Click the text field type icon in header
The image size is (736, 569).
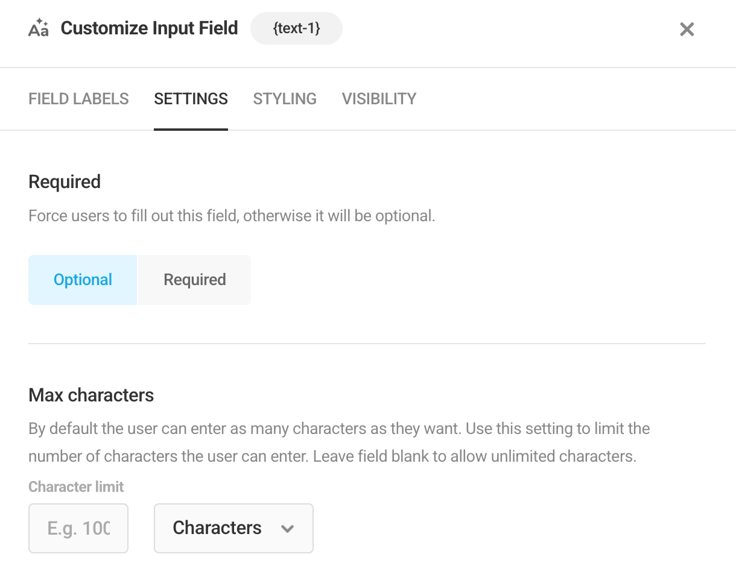pos(39,28)
